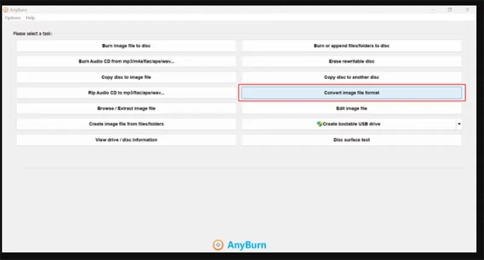Select Edit image file

(352, 109)
